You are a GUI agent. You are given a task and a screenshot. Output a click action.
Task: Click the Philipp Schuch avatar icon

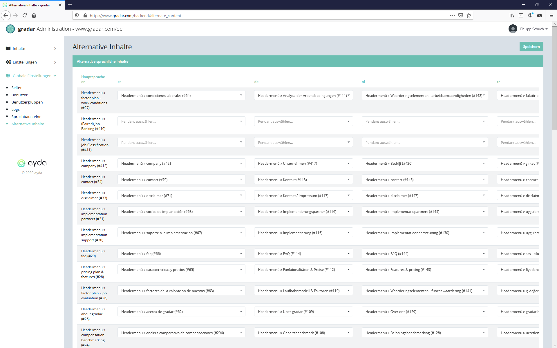click(513, 29)
